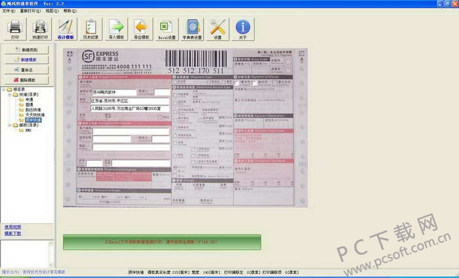The width and height of the screenshot is (459, 278).
Task: Click the scroll up arrow in the hint box
Action: [x=50, y=243]
